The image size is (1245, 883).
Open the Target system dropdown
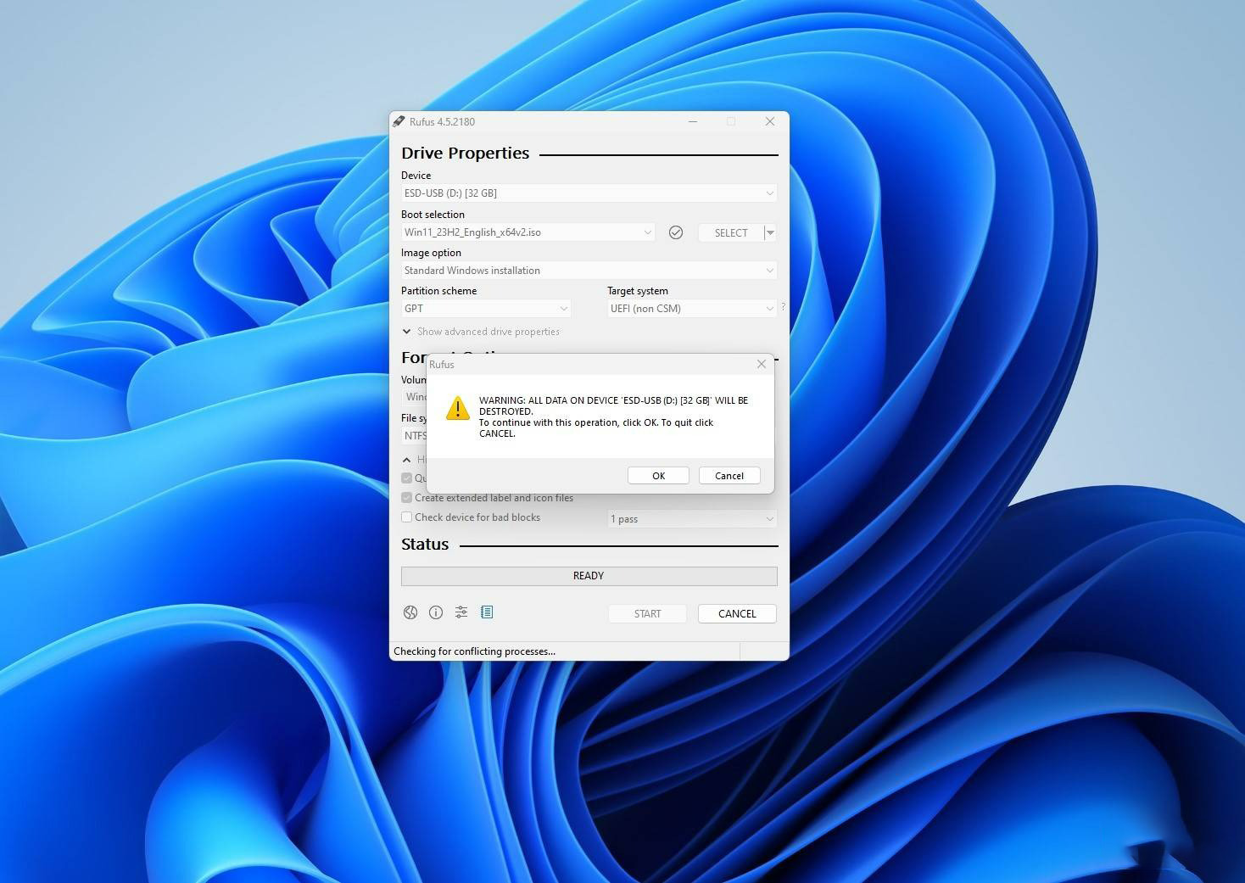tap(692, 309)
